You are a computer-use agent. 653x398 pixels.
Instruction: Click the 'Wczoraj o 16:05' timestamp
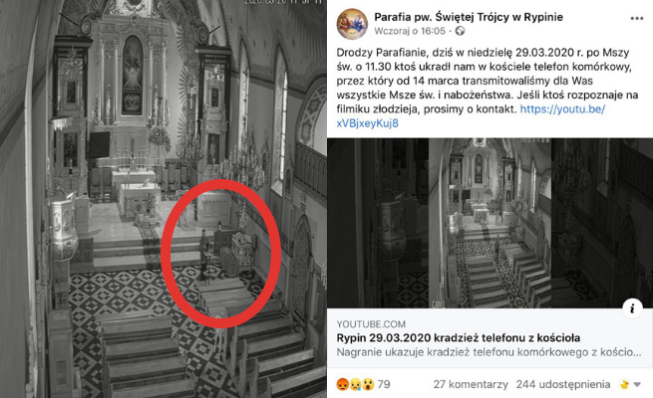[x=410, y=31]
